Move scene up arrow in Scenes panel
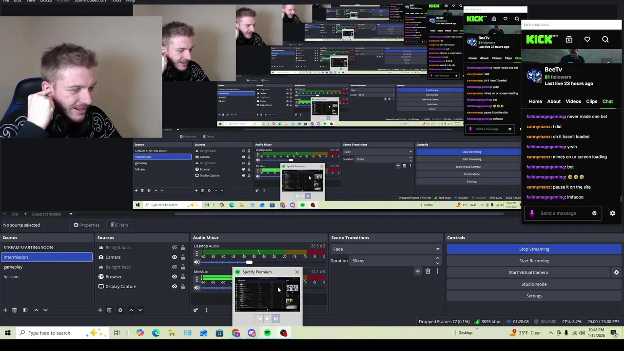This screenshot has width=624, height=351. [x=36, y=310]
